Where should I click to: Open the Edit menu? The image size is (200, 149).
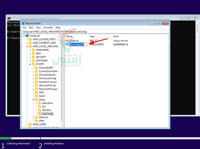click(x=31, y=28)
